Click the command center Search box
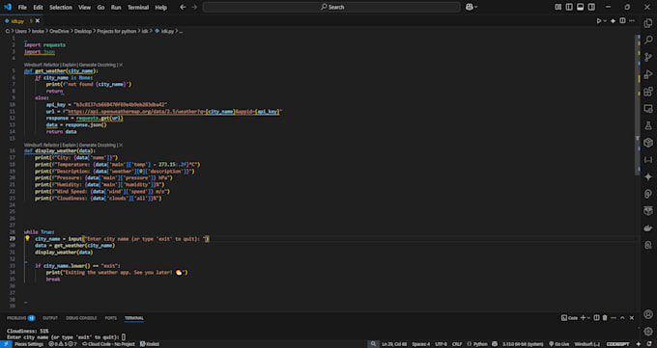The width and height of the screenshot is (657, 348). click(331, 7)
